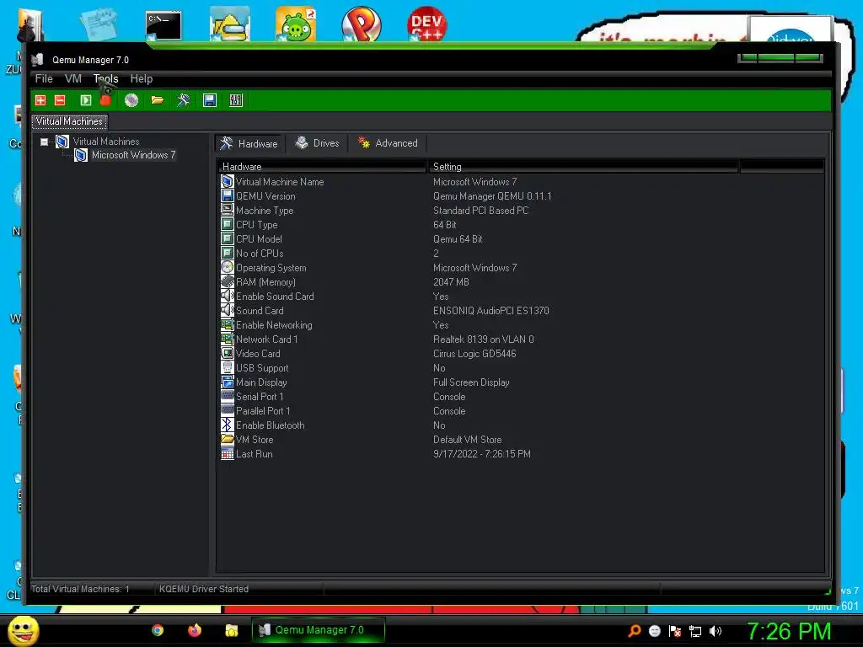Image resolution: width=863 pixels, height=647 pixels.
Task: Click the CD disc toolbar icon
Action: (131, 100)
